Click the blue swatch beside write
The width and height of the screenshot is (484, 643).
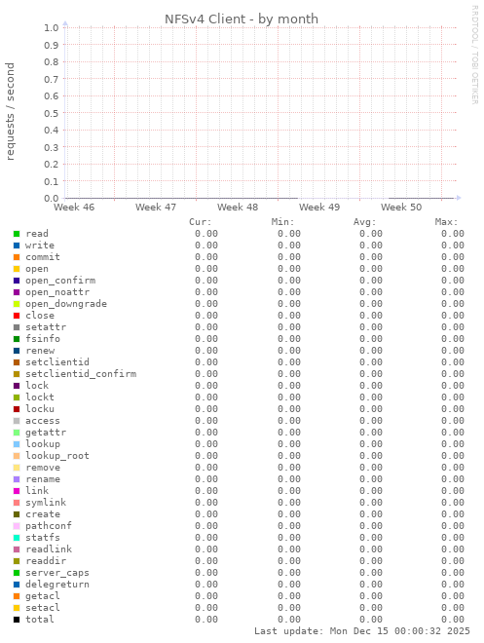(x=17, y=246)
